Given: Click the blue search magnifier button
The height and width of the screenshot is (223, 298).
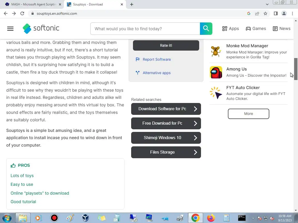Looking at the screenshot, I should click(206, 29).
